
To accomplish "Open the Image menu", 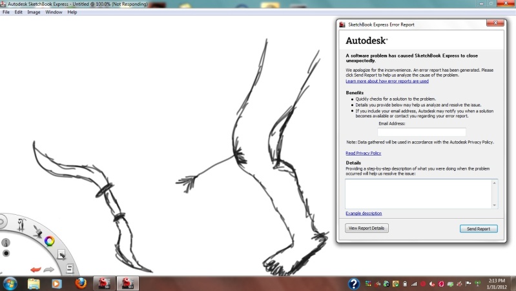I will pyautogui.click(x=34, y=12).
